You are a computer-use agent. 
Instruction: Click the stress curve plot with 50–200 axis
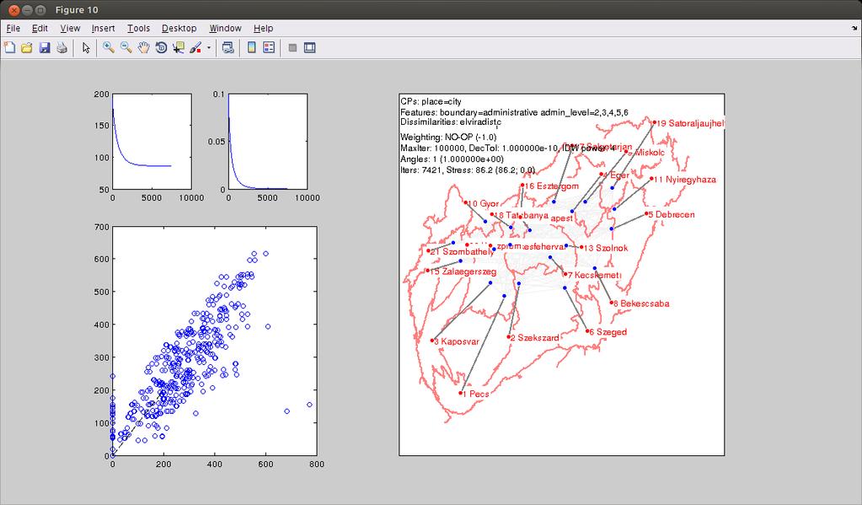(x=153, y=142)
